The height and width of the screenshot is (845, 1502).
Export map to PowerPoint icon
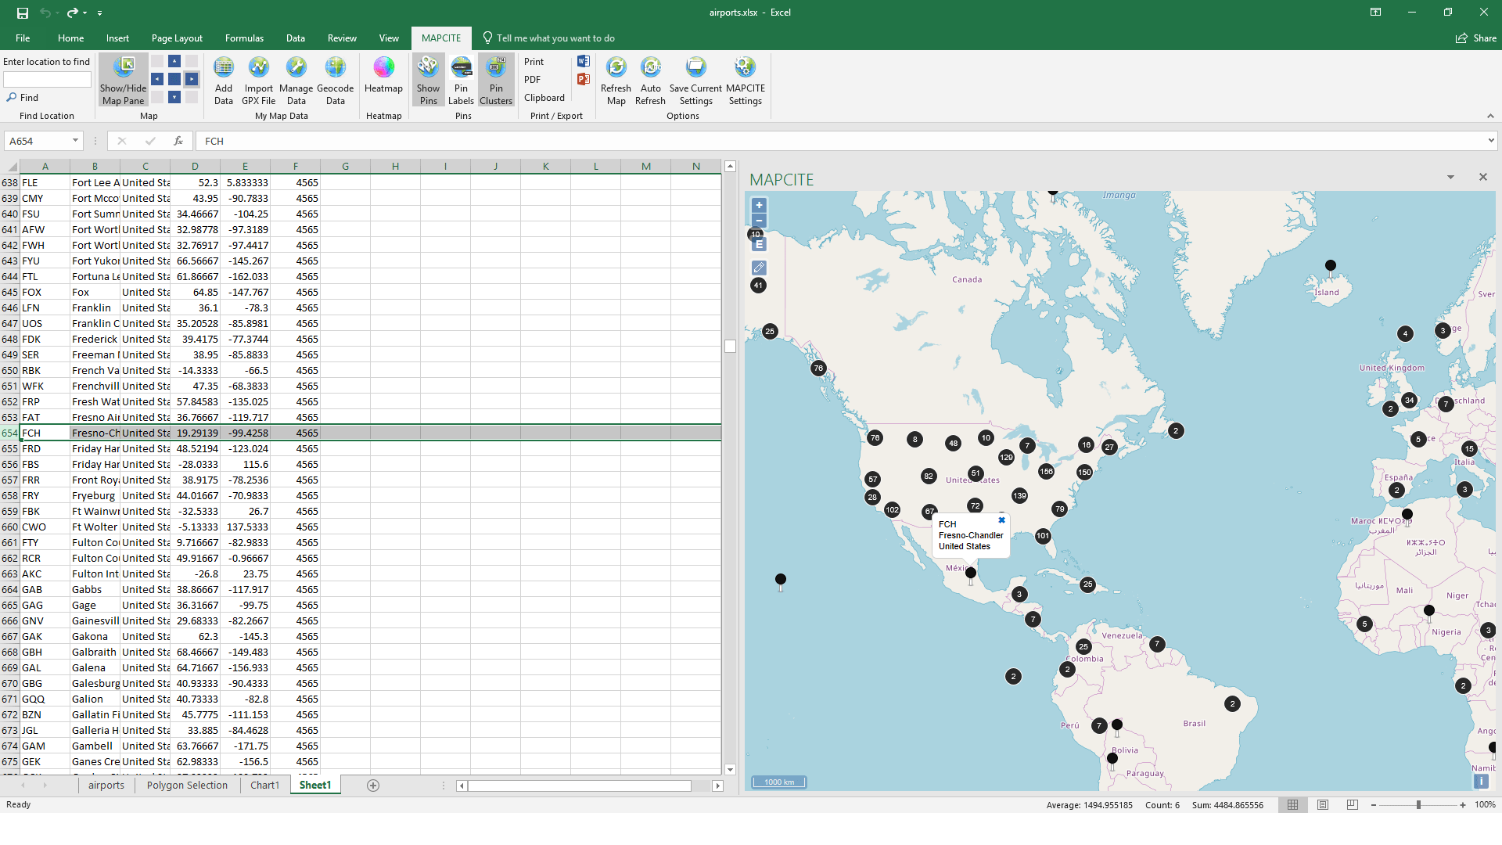584,79
